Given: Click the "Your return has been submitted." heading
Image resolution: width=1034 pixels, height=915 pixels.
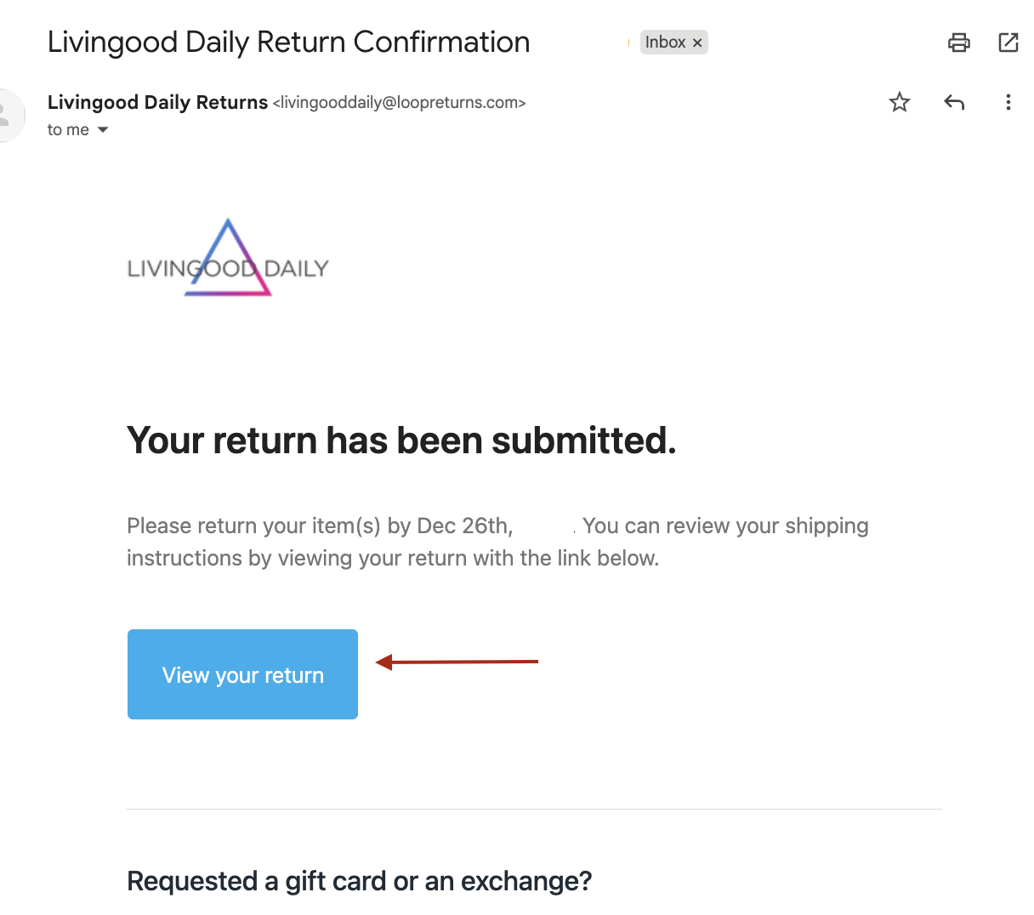Looking at the screenshot, I should (401, 440).
